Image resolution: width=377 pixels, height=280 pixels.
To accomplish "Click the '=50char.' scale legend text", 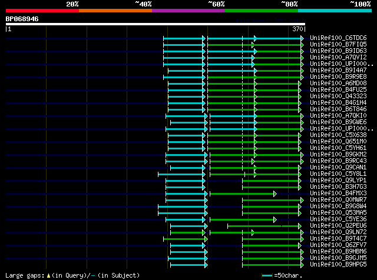I will point(288,276).
